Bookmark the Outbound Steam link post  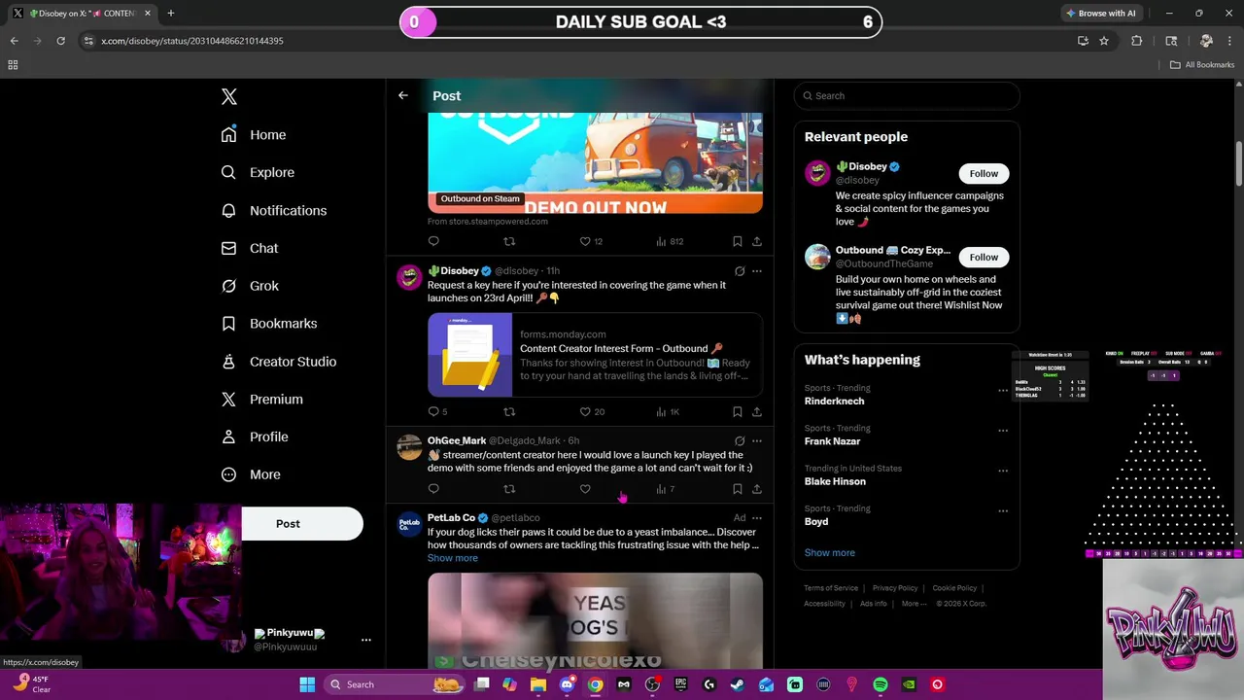[738, 241]
